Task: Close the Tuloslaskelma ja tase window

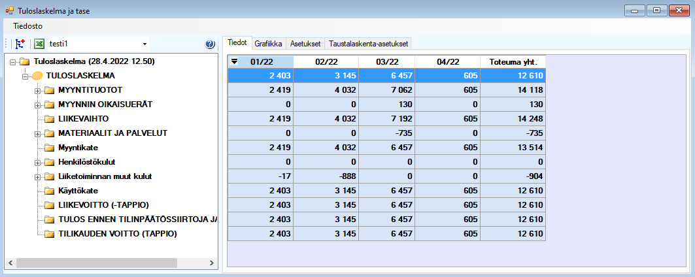Action: pyautogui.click(x=679, y=10)
